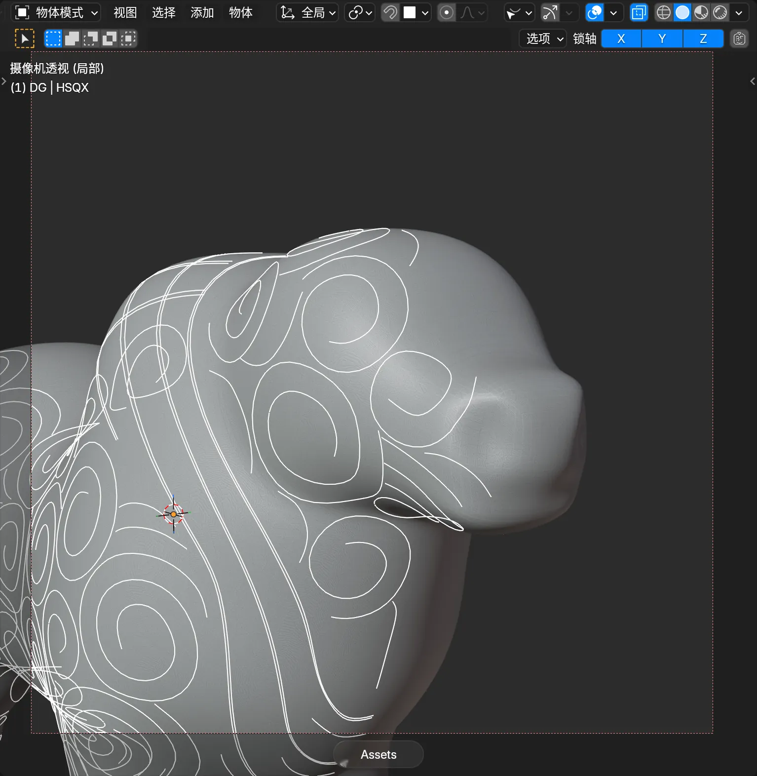The image size is (757, 776).
Task: Switch to rendered viewport shading
Action: click(720, 12)
